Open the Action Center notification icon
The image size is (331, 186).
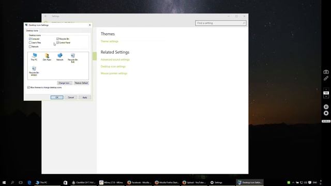coord(310,182)
